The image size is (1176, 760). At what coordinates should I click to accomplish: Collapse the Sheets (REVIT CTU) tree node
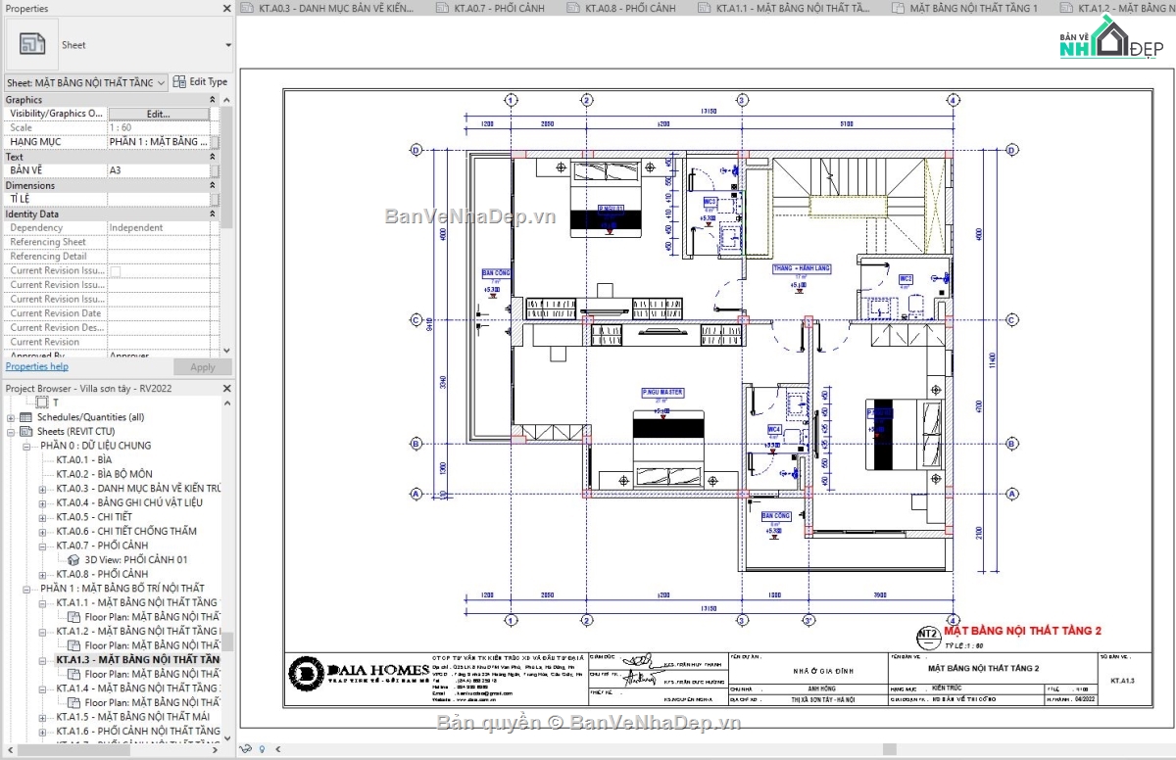(x=11, y=431)
